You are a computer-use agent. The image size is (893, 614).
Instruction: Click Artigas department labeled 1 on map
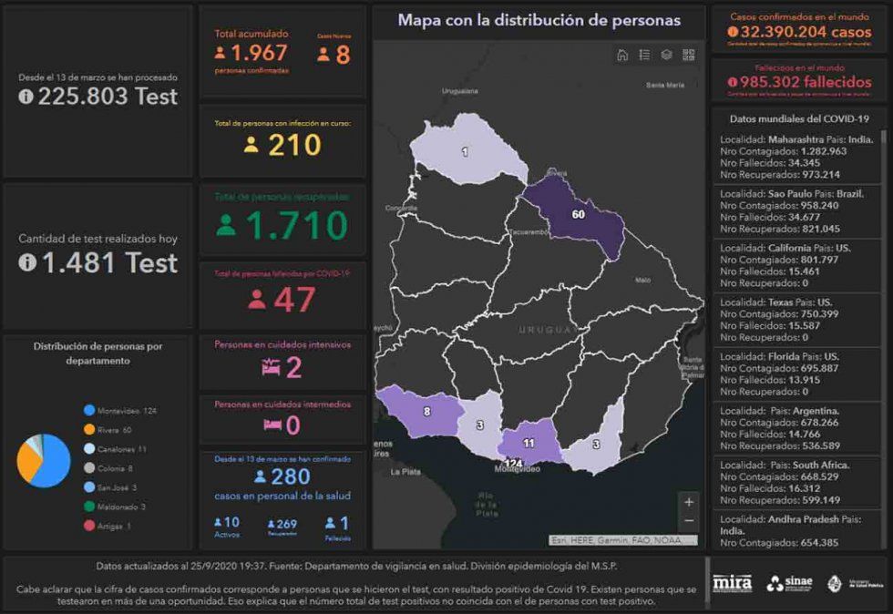(466, 152)
